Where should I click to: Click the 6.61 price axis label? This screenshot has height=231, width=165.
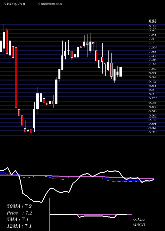152,86
